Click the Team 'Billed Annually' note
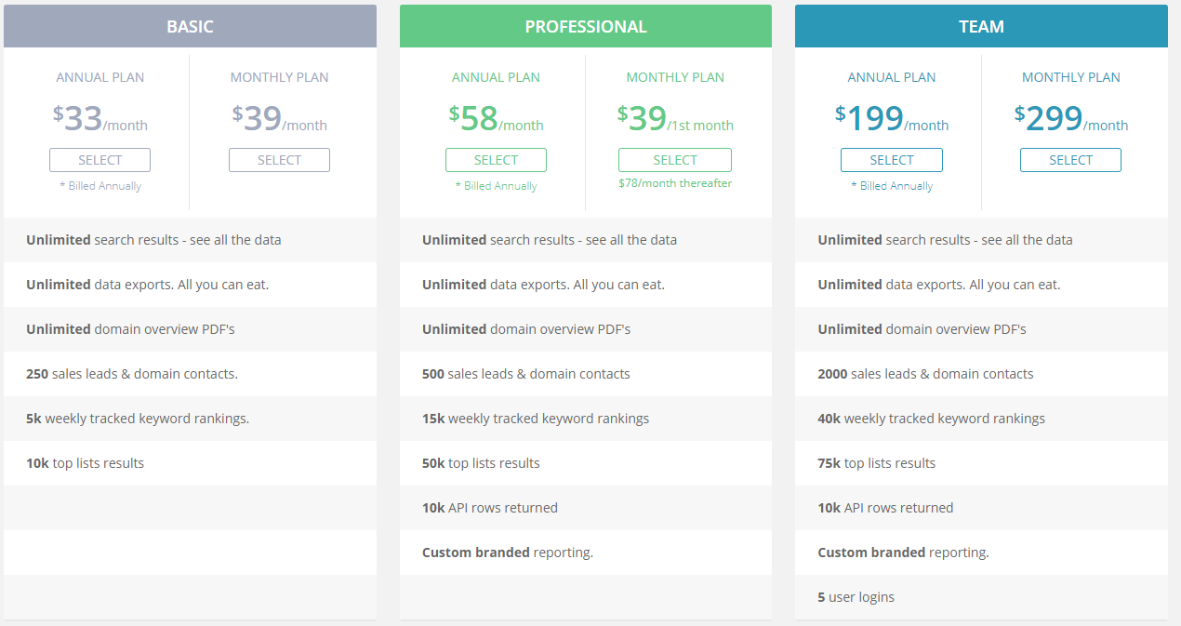The width and height of the screenshot is (1181, 626). [x=892, y=186]
